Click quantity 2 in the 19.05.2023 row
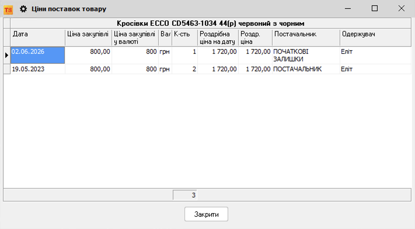415x229 pixels. [x=185, y=69]
